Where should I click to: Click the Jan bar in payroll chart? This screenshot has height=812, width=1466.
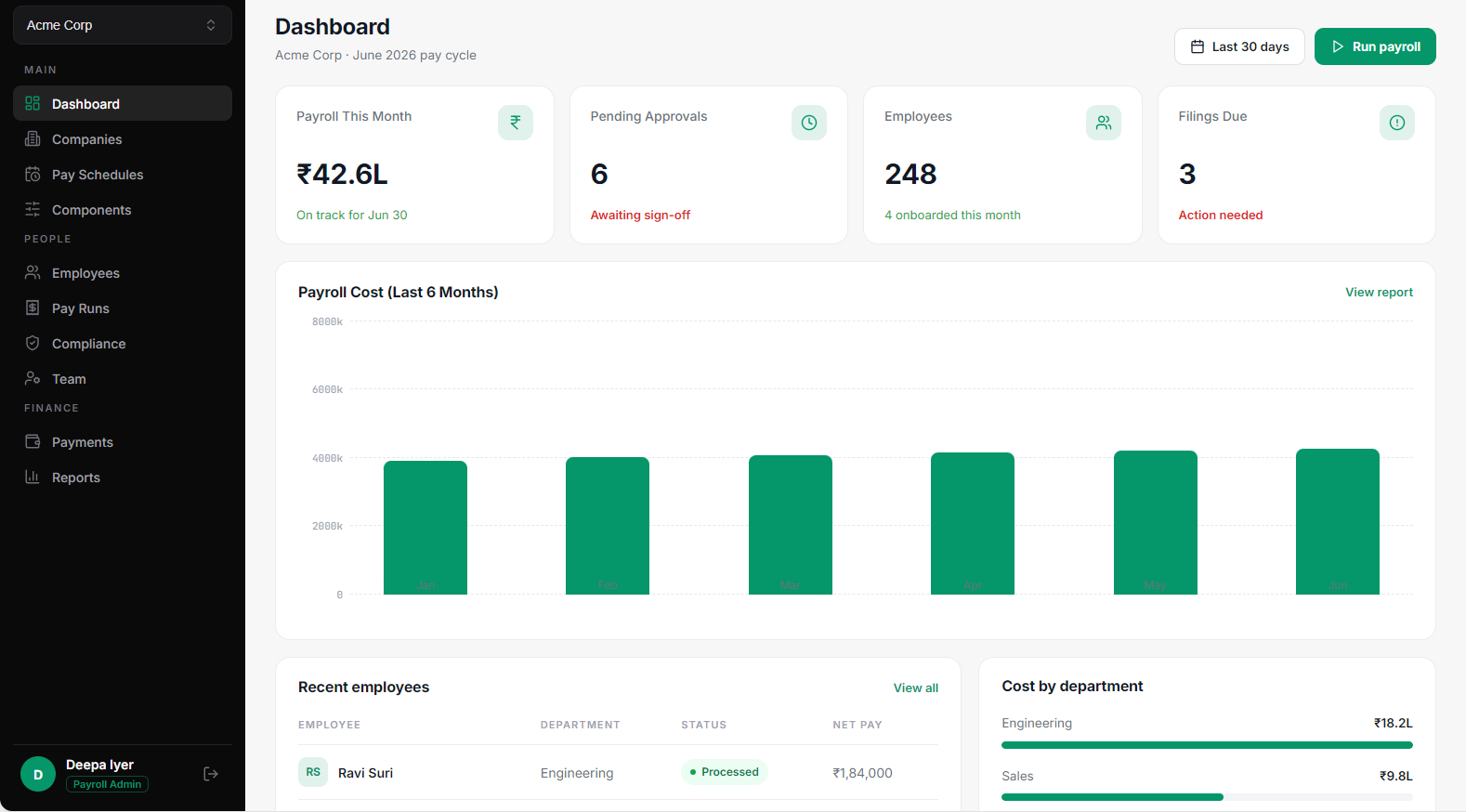coord(425,528)
